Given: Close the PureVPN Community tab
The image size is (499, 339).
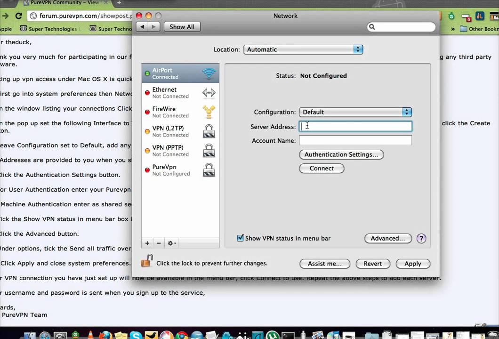Looking at the screenshot, I should coord(106,2).
